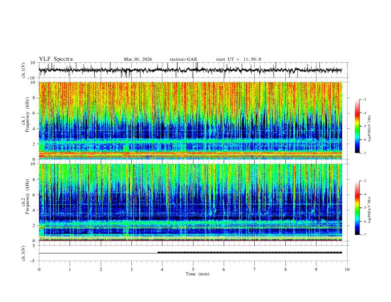Click the "8" kHz tick on ch.1 frequency axis
The width and height of the screenshot is (391, 302).
(35, 98)
